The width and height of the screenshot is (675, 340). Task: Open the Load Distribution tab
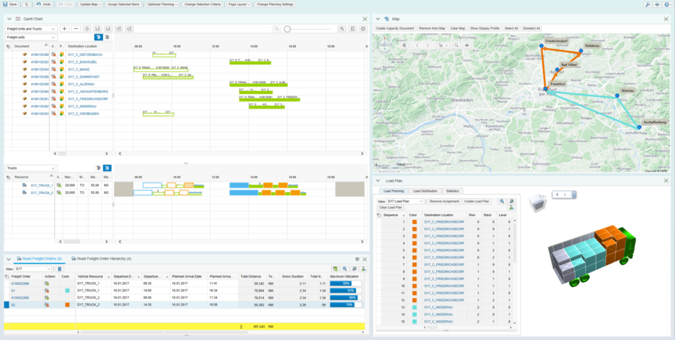tap(424, 190)
